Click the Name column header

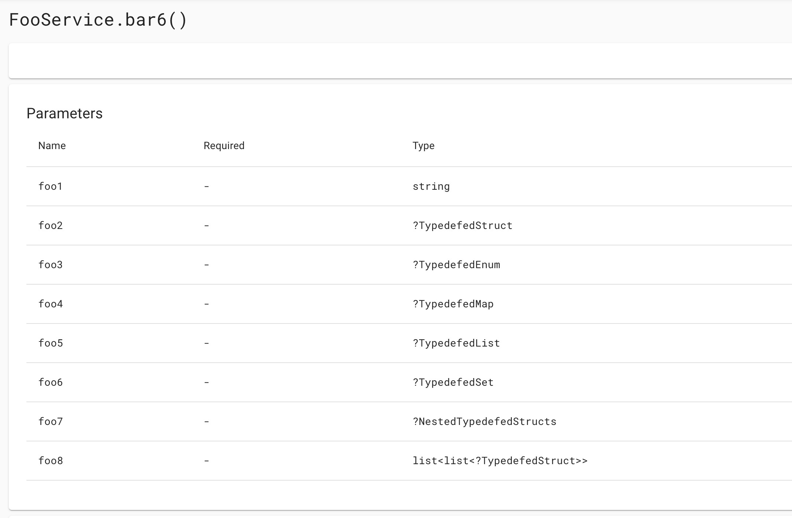52,146
